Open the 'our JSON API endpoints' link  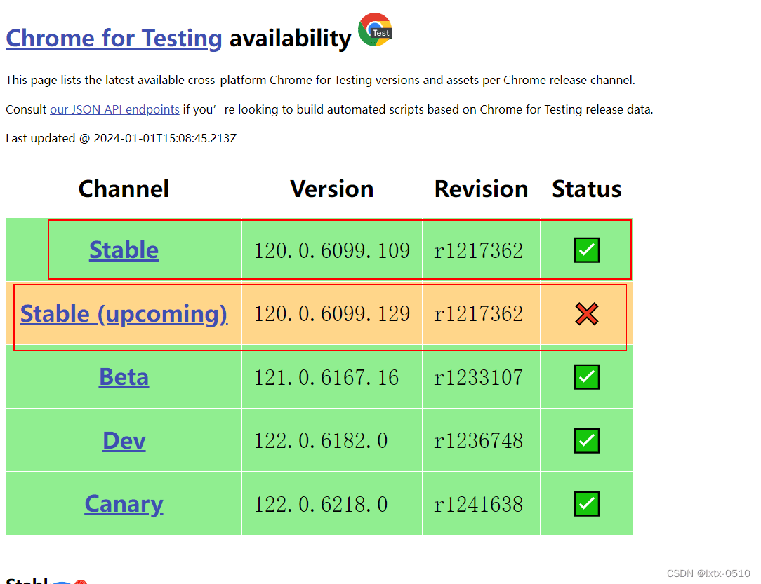coord(114,109)
